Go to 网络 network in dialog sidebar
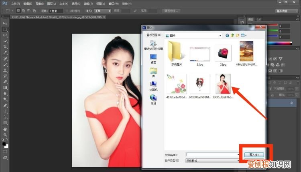This screenshot has height=172, width=301. point(153,100)
